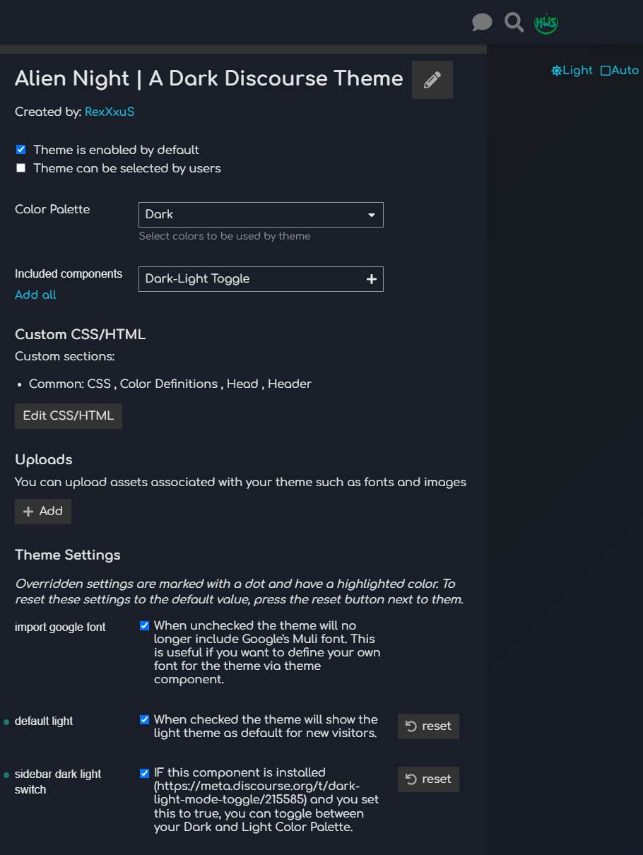Image resolution: width=643 pixels, height=855 pixels.
Task: Click the search magnifier icon
Action: click(514, 23)
